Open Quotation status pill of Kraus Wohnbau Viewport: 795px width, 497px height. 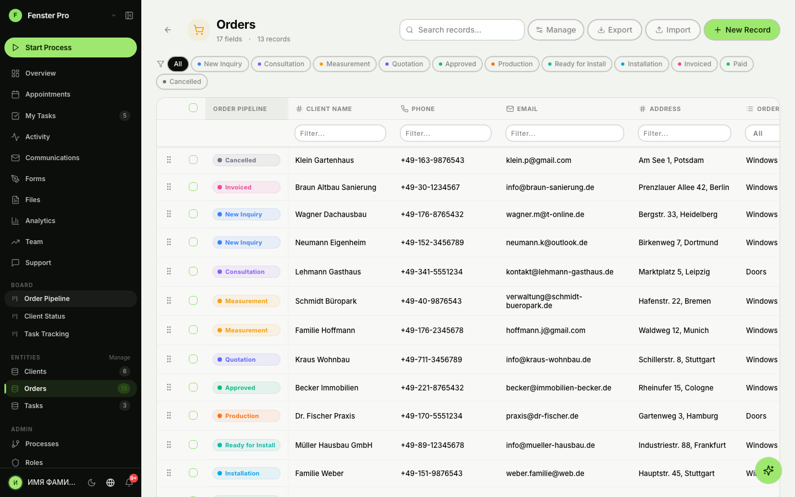246,359
